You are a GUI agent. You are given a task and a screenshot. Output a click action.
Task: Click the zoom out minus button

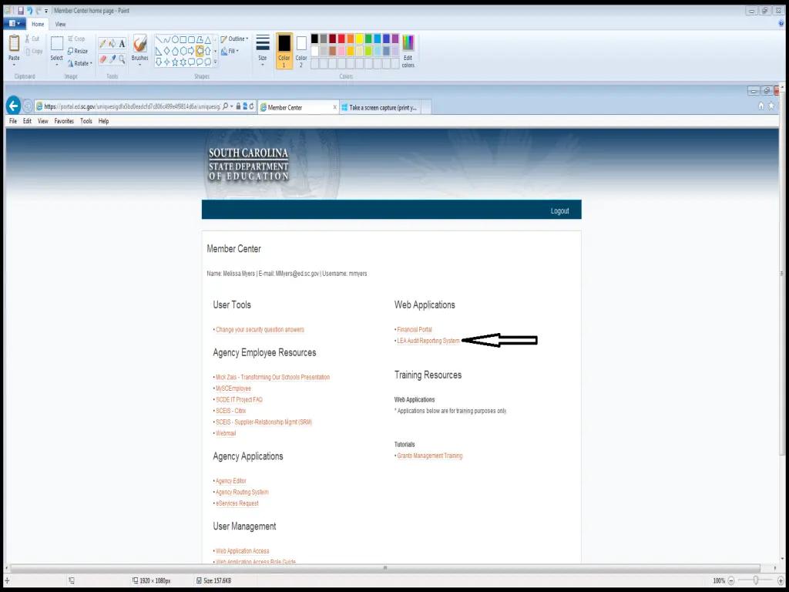click(x=732, y=580)
